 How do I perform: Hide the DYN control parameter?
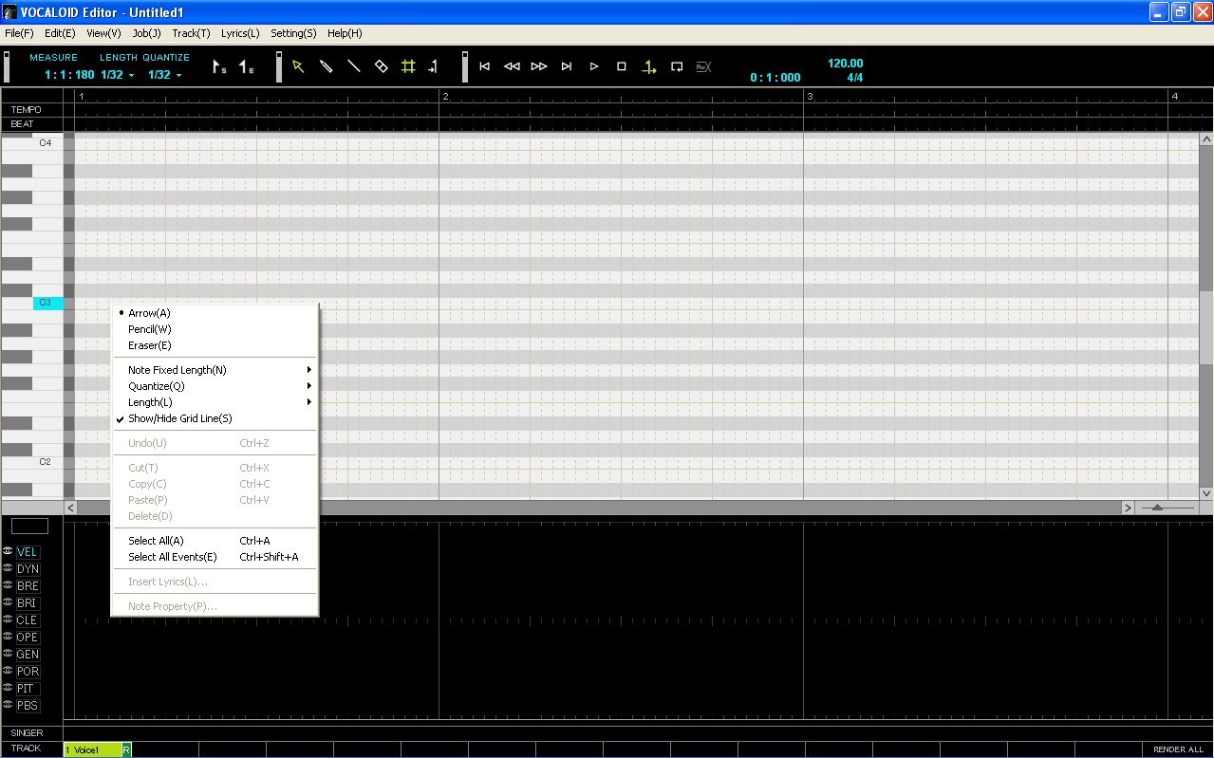(9, 568)
